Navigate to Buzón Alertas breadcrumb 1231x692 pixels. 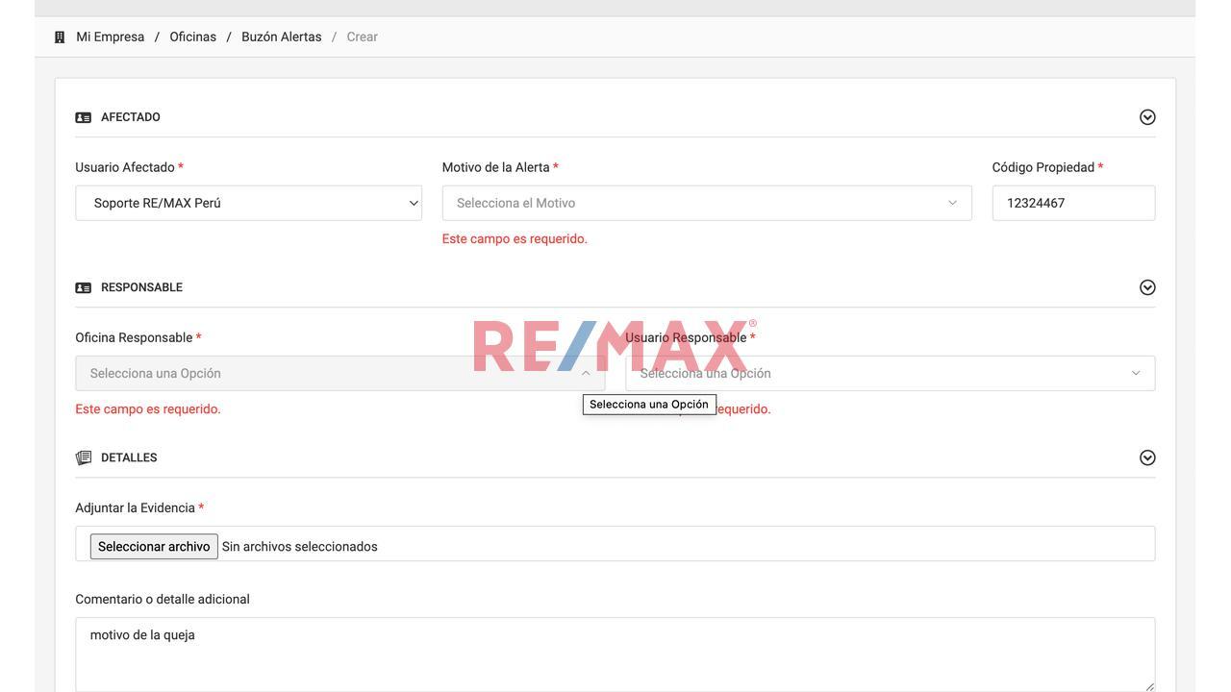click(x=282, y=37)
